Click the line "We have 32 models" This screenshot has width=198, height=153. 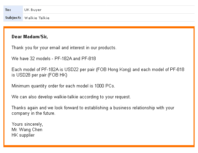coord(54,59)
